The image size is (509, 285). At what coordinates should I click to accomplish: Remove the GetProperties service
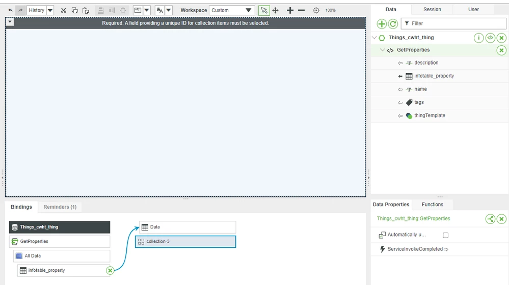point(501,50)
